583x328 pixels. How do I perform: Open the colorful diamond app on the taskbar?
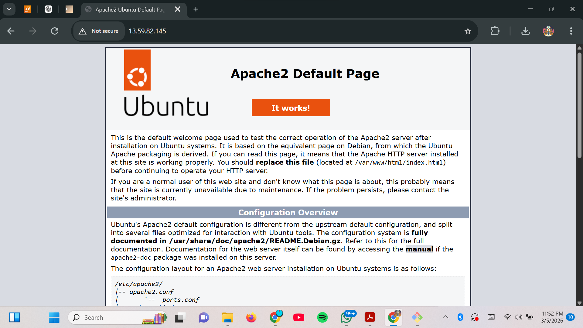tap(417, 317)
